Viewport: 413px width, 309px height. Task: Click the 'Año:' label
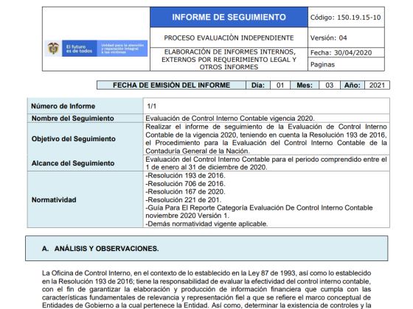click(x=353, y=85)
